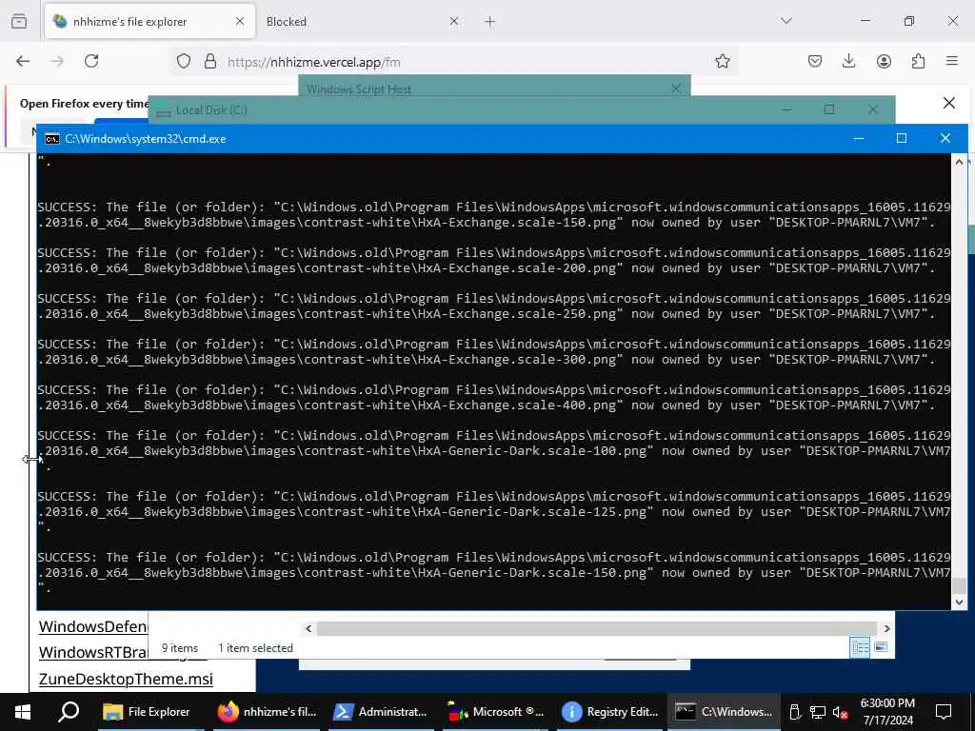Image resolution: width=975 pixels, height=731 pixels.
Task: Open new tab with plus button
Action: coord(490,22)
